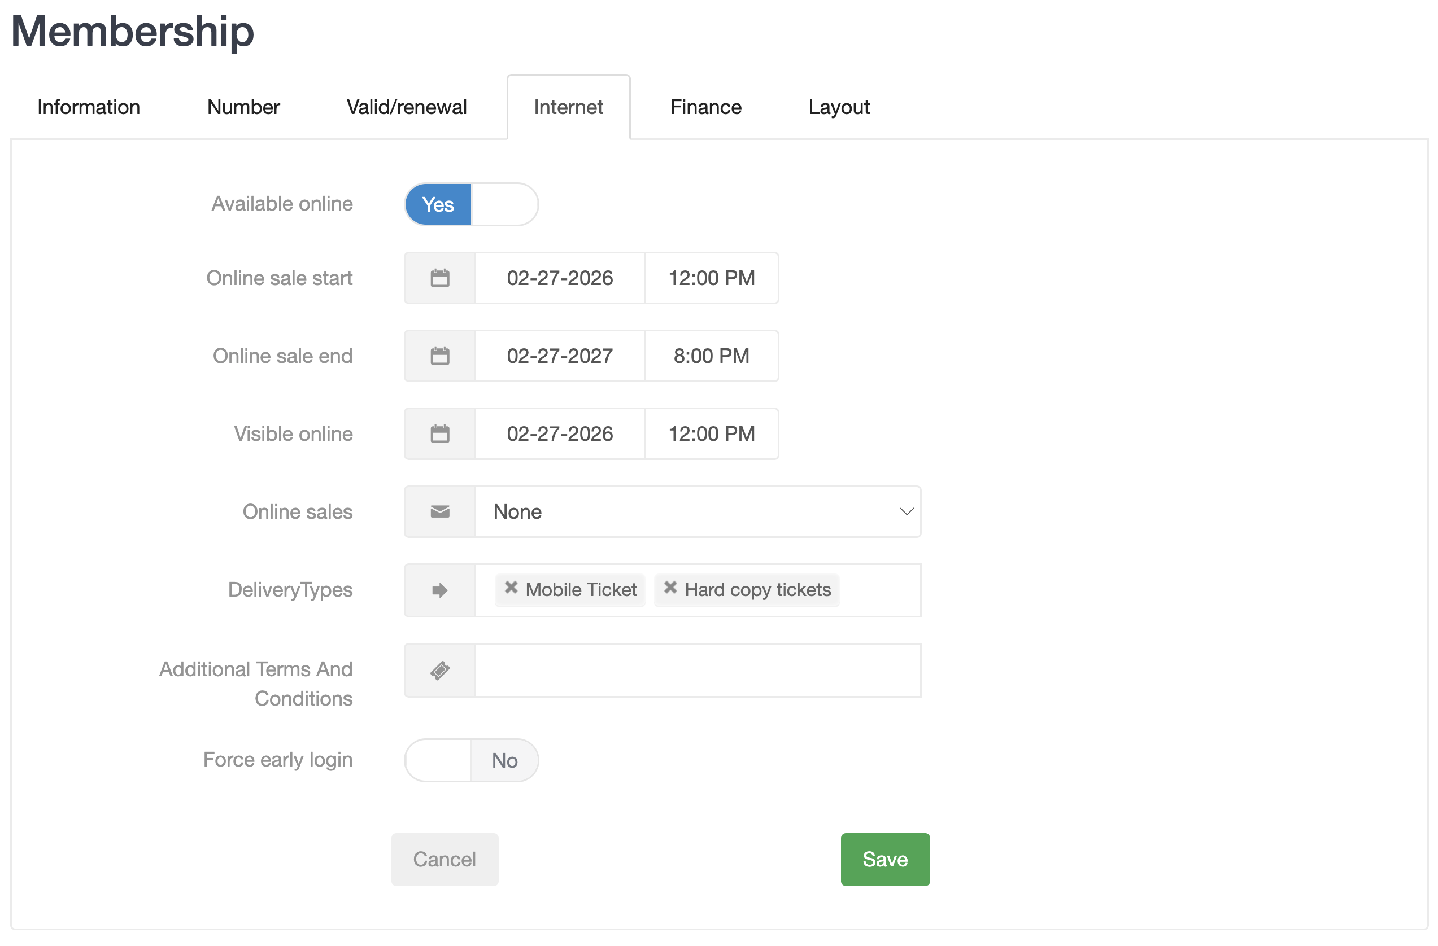The image size is (1438, 946).
Task: Click into the DeliveryTypes multi-select field
Action: click(x=878, y=590)
